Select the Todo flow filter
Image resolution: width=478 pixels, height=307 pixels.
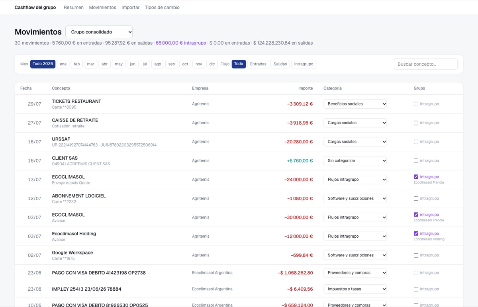[x=239, y=64]
